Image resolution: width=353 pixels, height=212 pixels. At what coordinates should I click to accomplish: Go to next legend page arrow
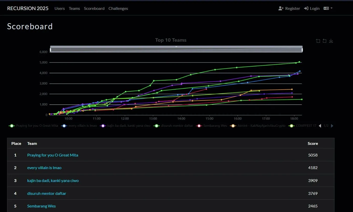(x=332, y=126)
